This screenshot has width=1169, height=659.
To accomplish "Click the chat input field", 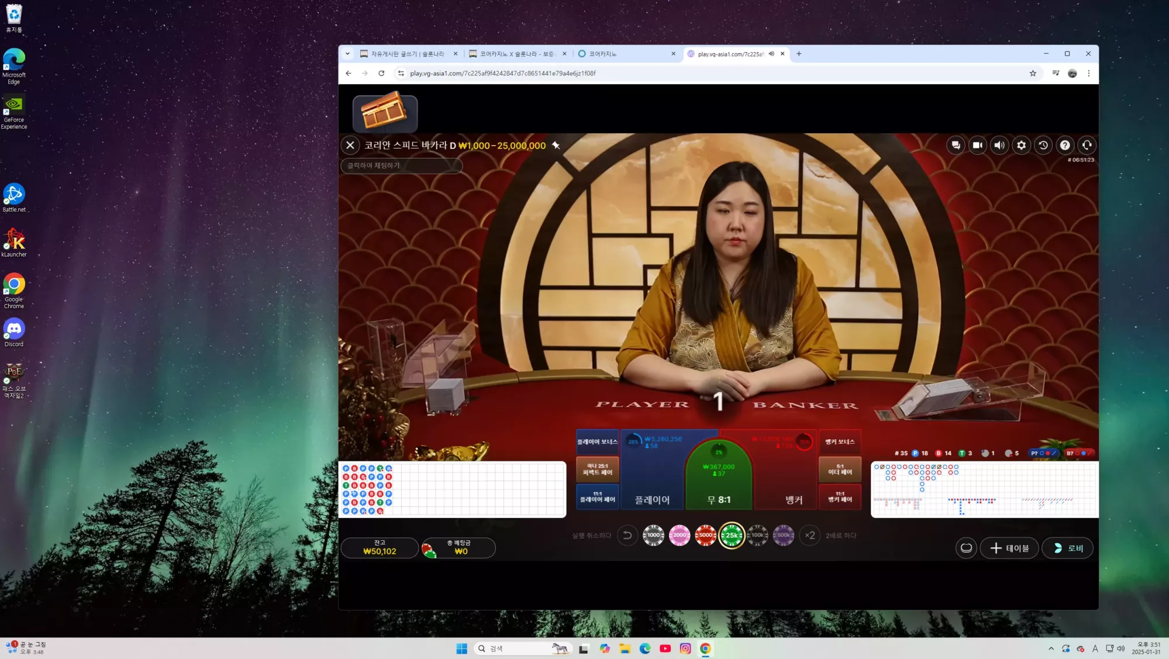I will [x=402, y=166].
